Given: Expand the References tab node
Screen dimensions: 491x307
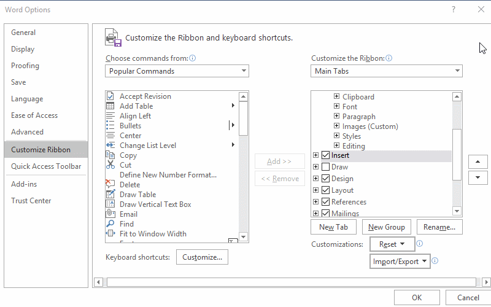Looking at the screenshot, I should 315,201.
